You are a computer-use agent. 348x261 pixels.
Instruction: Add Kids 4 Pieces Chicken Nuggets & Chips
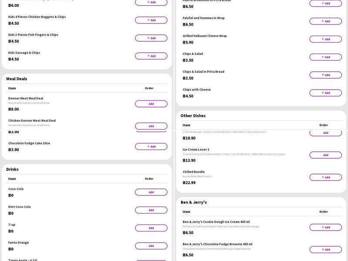coord(151,20)
